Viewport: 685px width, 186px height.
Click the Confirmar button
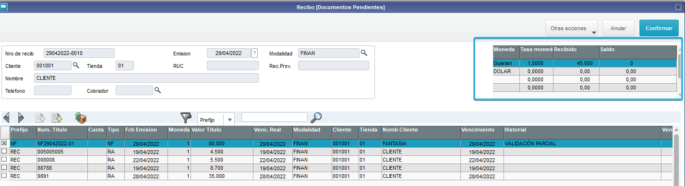pos(659,28)
